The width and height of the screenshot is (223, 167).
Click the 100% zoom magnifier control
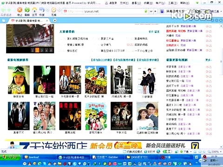point(213,152)
